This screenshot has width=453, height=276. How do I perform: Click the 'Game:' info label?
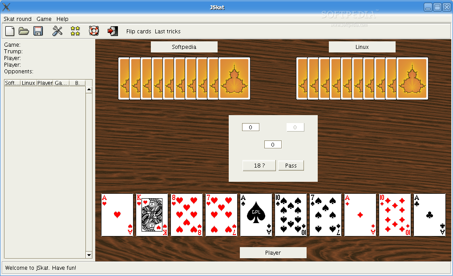coord(12,45)
